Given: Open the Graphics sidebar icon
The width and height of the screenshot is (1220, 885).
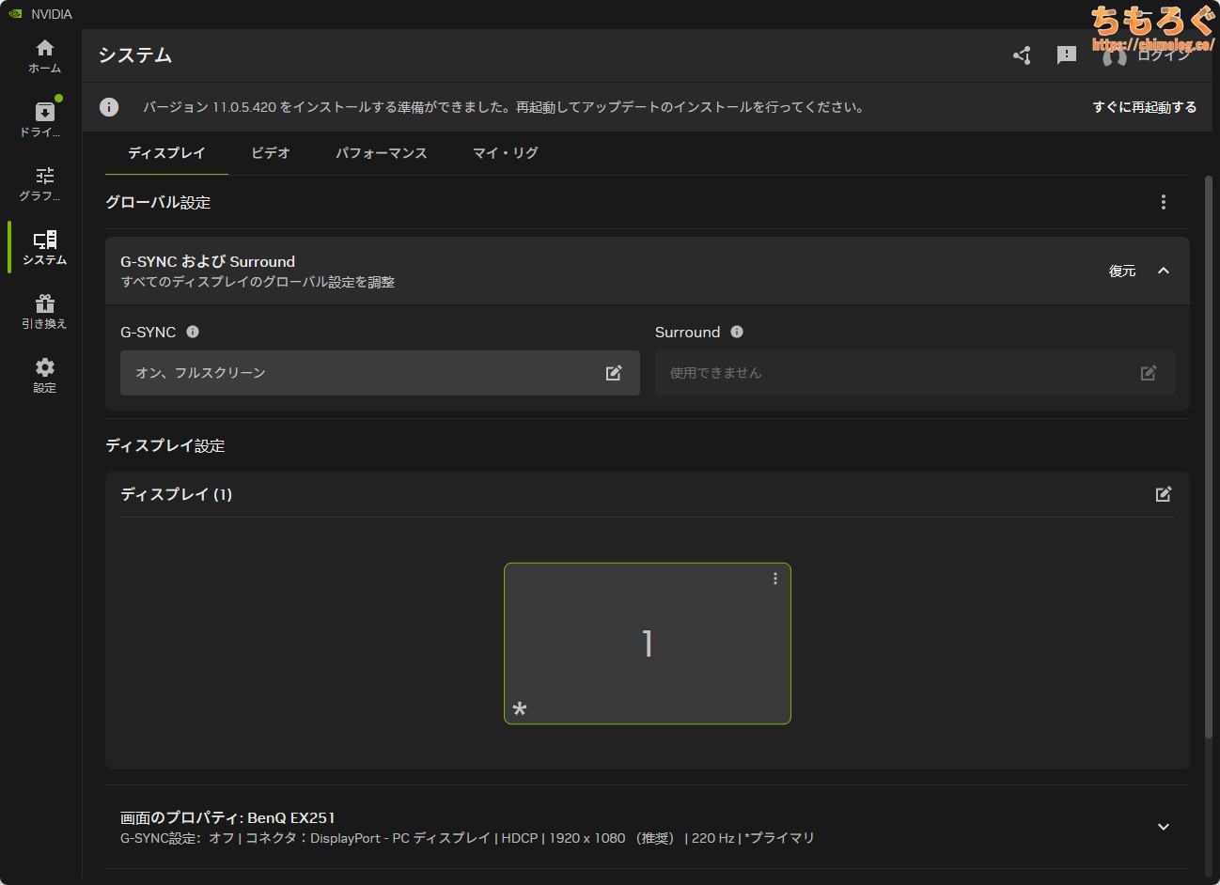Looking at the screenshot, I should (44, 183).
